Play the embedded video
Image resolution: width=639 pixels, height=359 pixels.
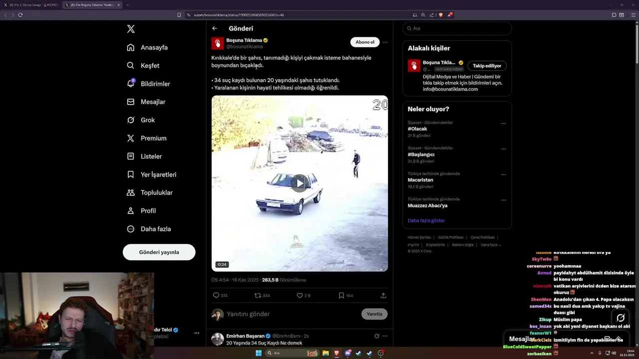coord(300,183)
